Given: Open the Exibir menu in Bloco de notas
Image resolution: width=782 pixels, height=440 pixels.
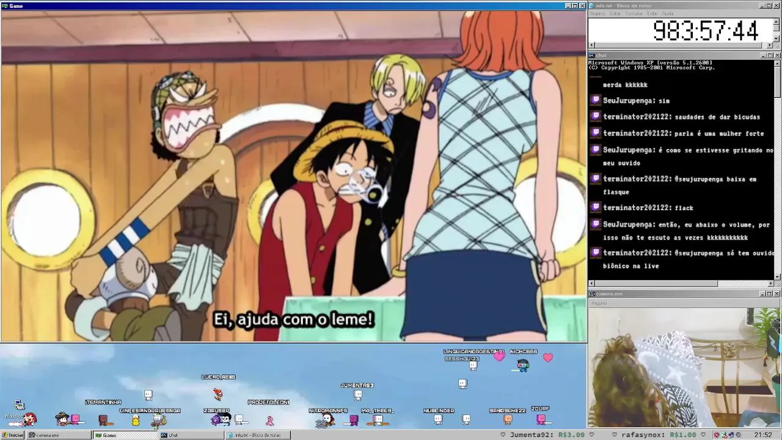Looking at the screenshot, I should point(652,13).
